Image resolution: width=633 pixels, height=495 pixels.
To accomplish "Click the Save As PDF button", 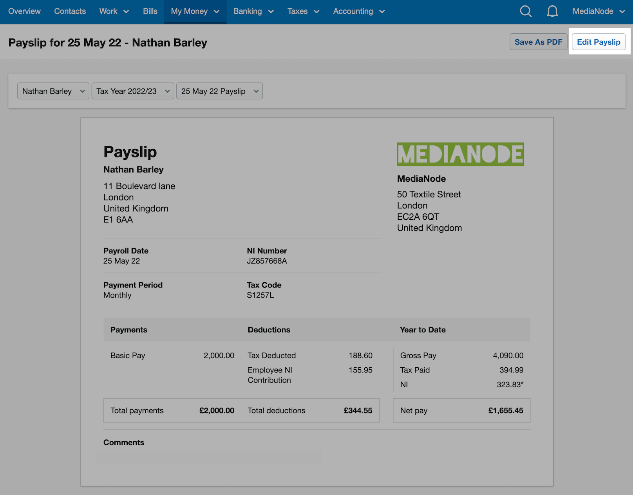I will click(x=538, y=42).
